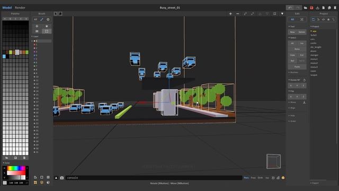Viewport: 339px width, 191px height.
Task: Select the plus move tool in the Brush panel
Action: 37,26
